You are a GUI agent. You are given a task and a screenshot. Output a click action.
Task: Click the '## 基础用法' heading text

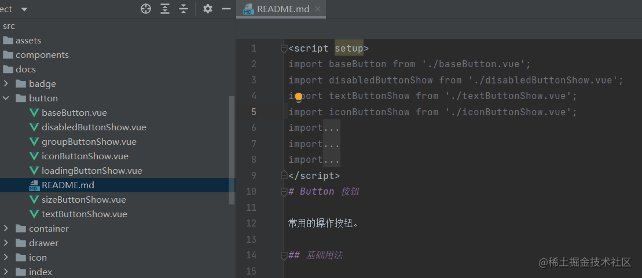click(x=316, y=255)
